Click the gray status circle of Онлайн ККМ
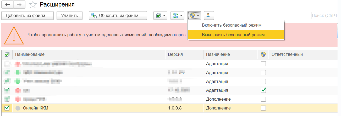 (x=18, y=108)
